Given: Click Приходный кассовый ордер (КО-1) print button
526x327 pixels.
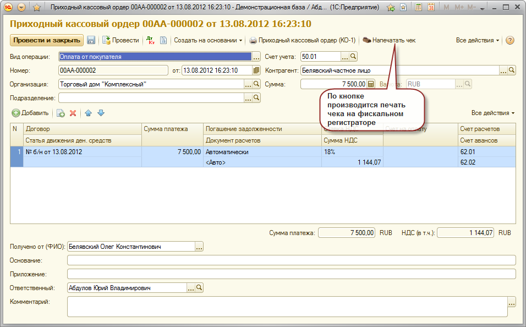Looking at the screenshot, I should 303,40.
